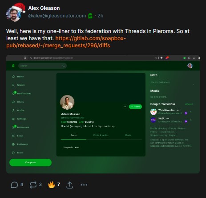Open the gitlab merge request link
This screenshot has height=198, width=206.
(66, 42)
